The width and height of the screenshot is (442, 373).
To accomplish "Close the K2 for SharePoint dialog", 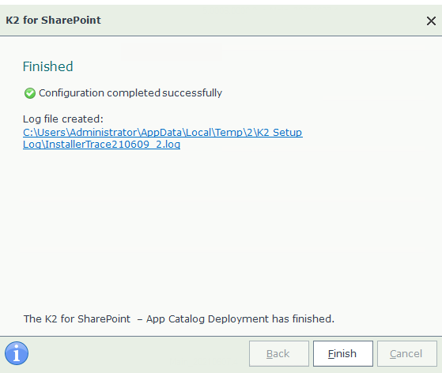I will click(431, 21).
